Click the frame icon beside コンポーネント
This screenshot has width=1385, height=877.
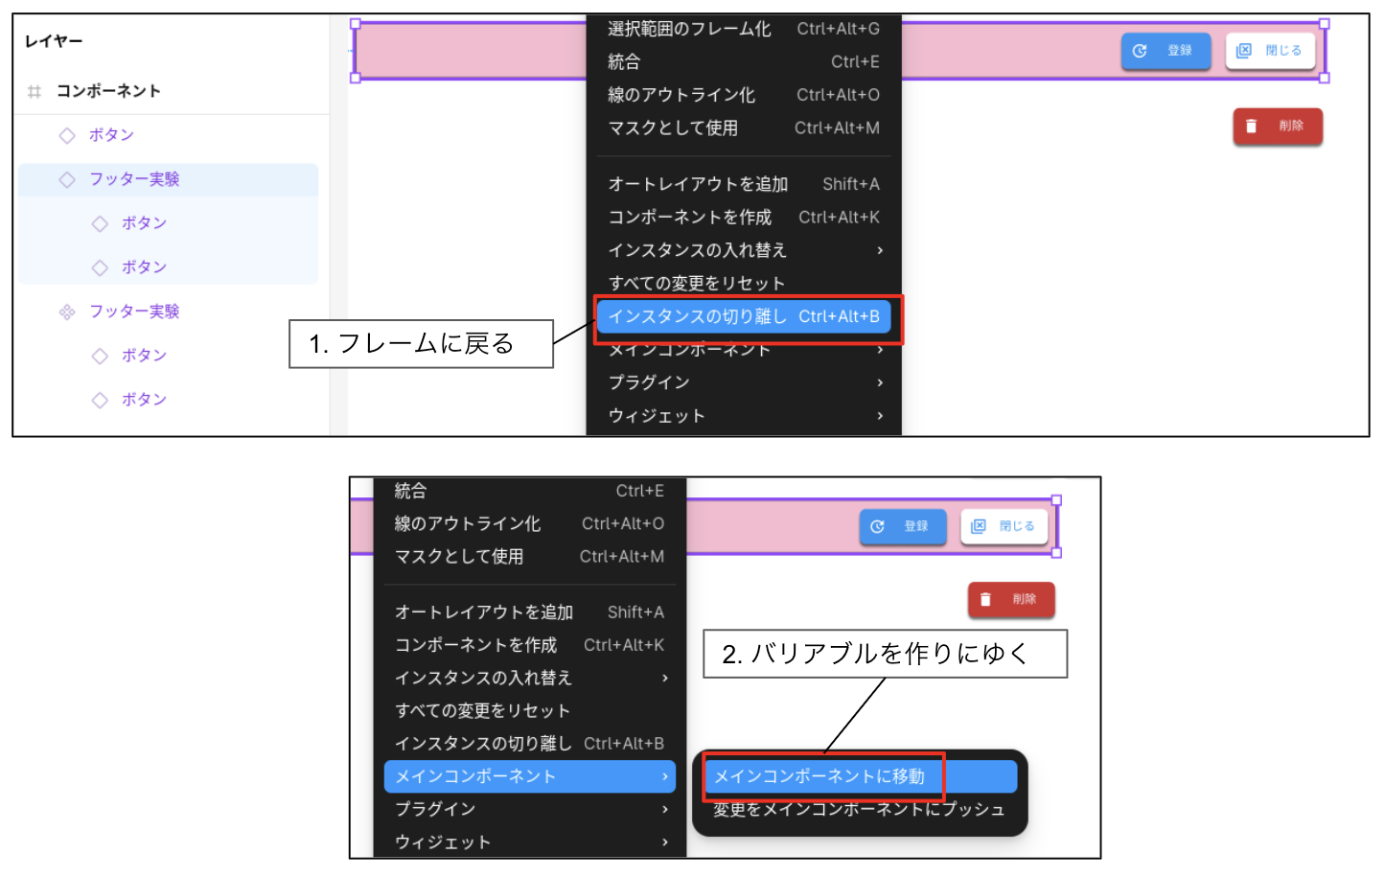(x=35, y=92)
